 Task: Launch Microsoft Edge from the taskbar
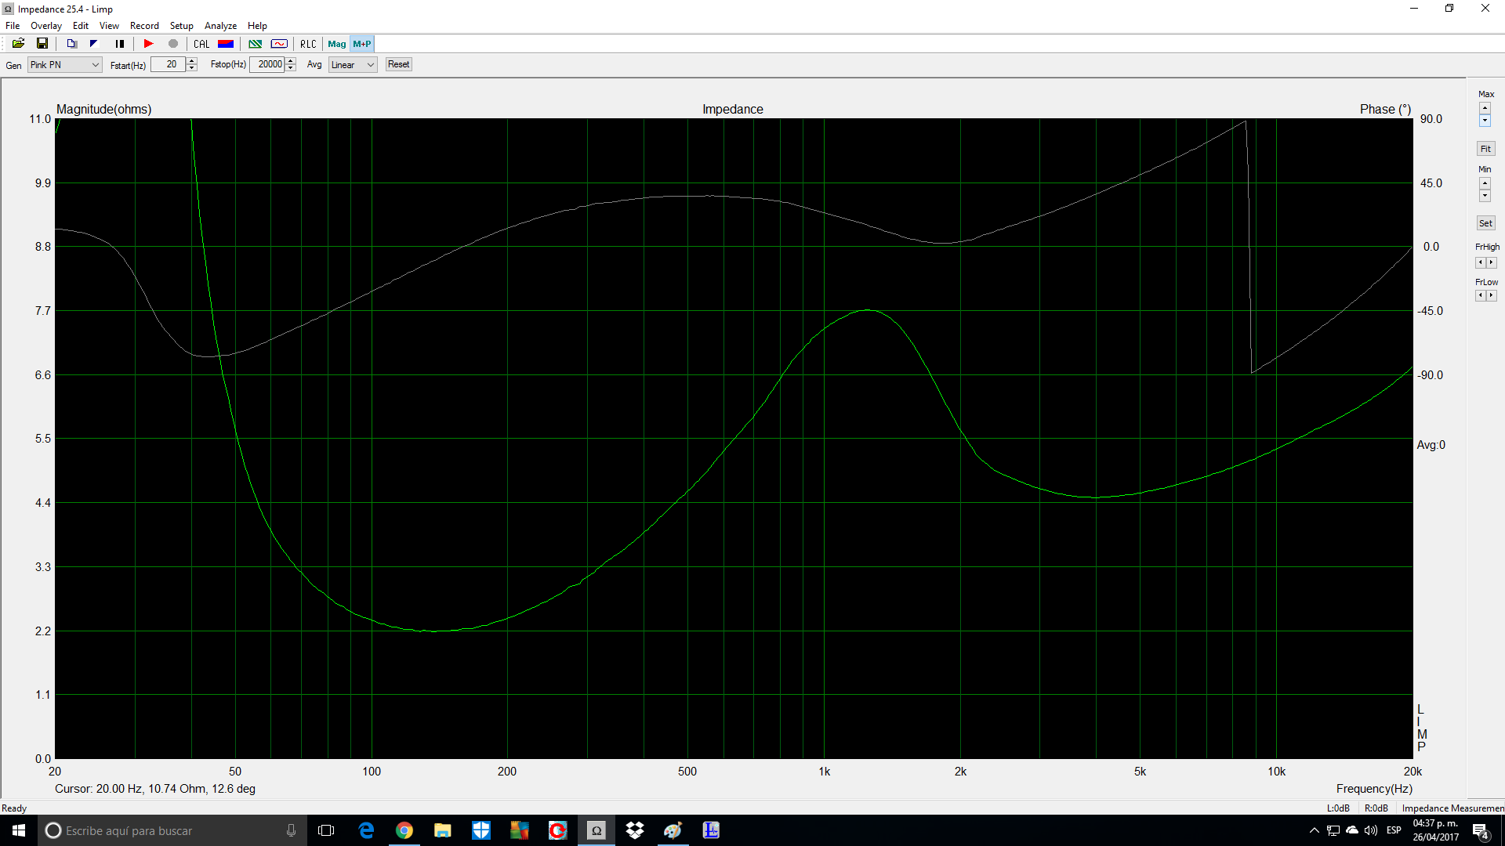click(366, 830)
